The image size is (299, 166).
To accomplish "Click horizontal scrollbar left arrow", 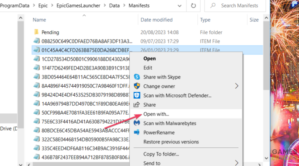I will tap(29, 164).
